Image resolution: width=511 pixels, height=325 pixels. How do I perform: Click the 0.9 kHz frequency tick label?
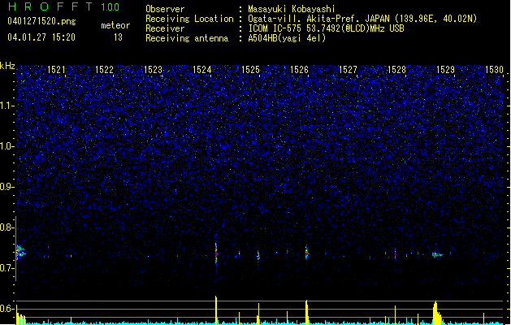[6, 187]
